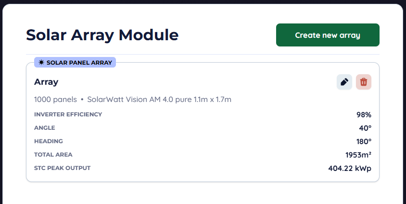Select the Solar Array Module heading
Image resolution: width=406 pixels, height=204 pixels.
[102, 35]
